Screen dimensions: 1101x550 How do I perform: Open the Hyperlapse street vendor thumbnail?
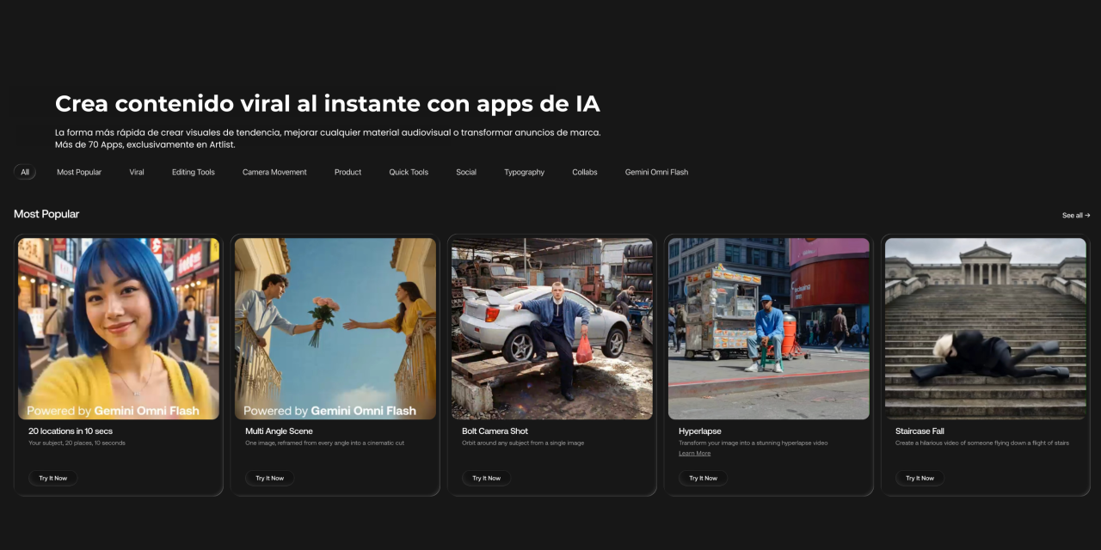[769, 328]
